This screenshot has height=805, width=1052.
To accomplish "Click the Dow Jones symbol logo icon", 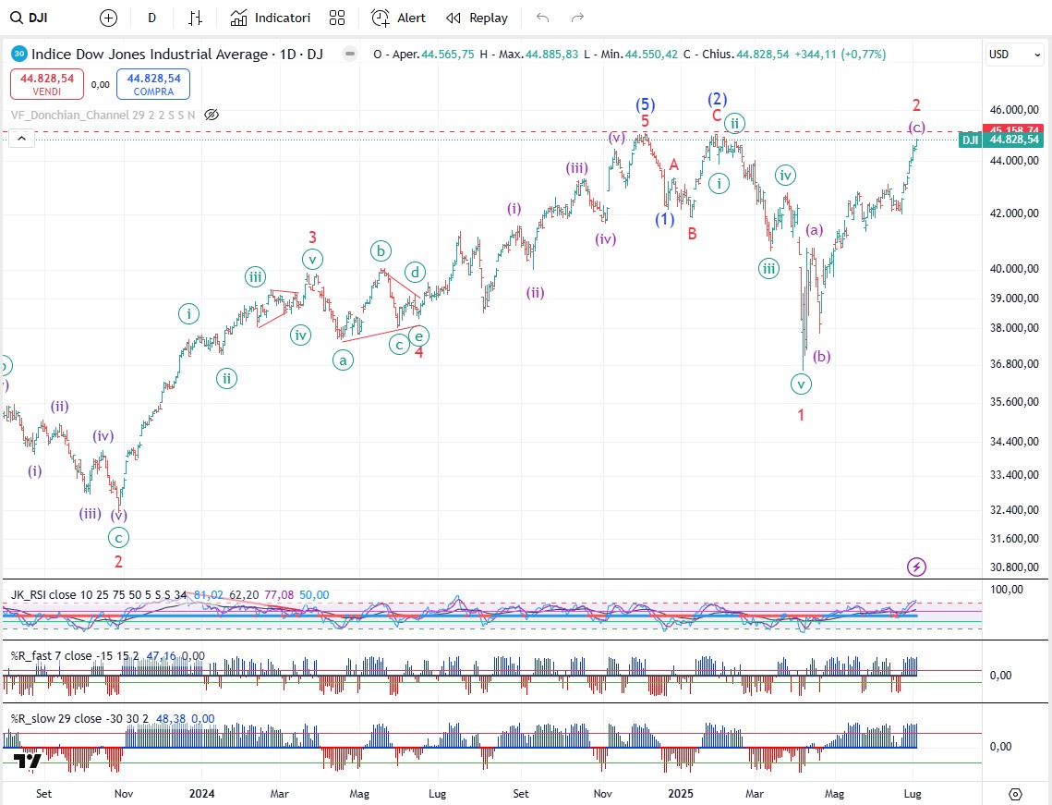I will [18, 55].
